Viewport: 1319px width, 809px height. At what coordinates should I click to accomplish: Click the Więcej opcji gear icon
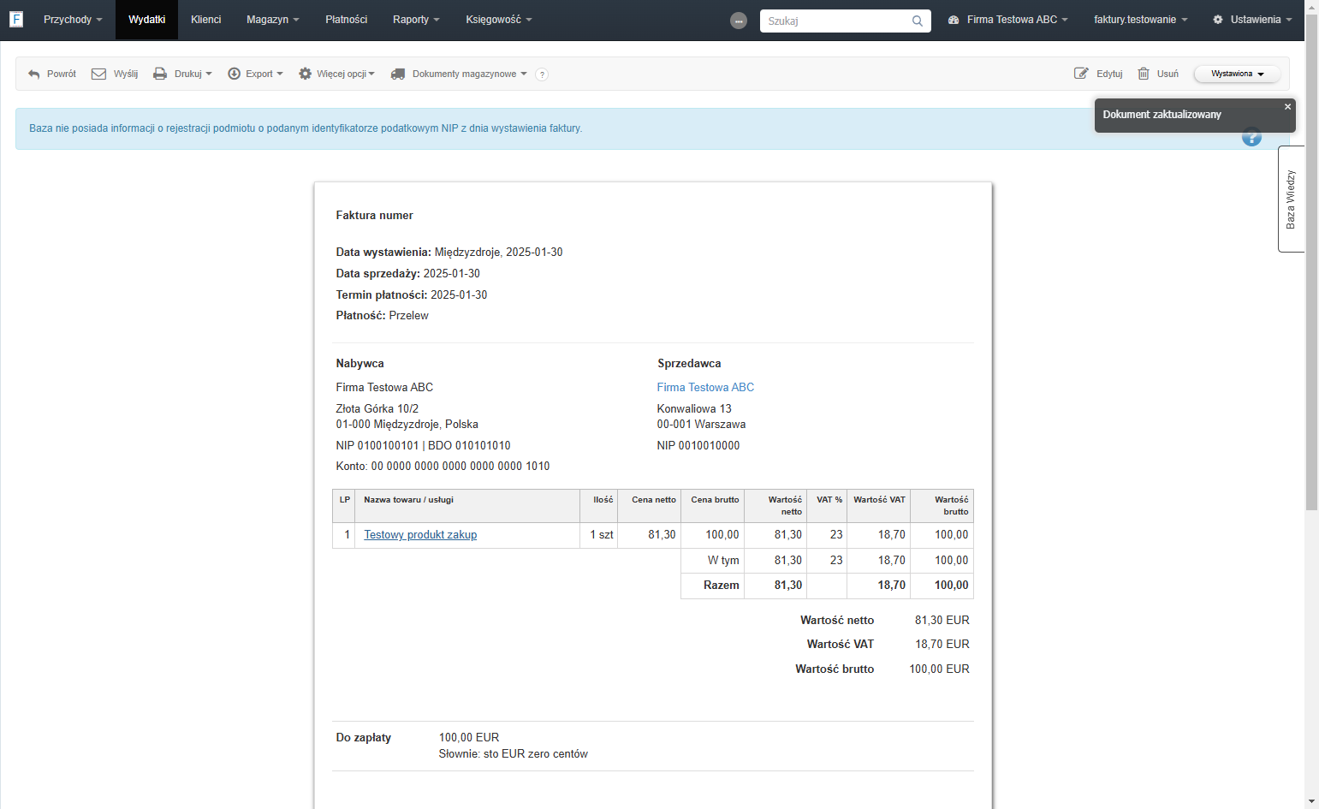click(306, 74)
